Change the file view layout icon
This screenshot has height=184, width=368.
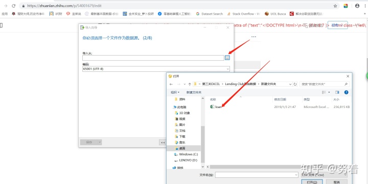324,92
